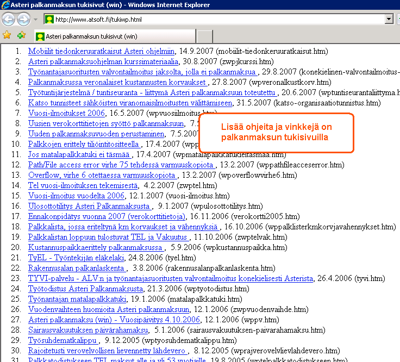Open Path/File access error virhe 75 link
This screenshot has width=400, height=362.
pyautogui.click(x=121, y=165)
